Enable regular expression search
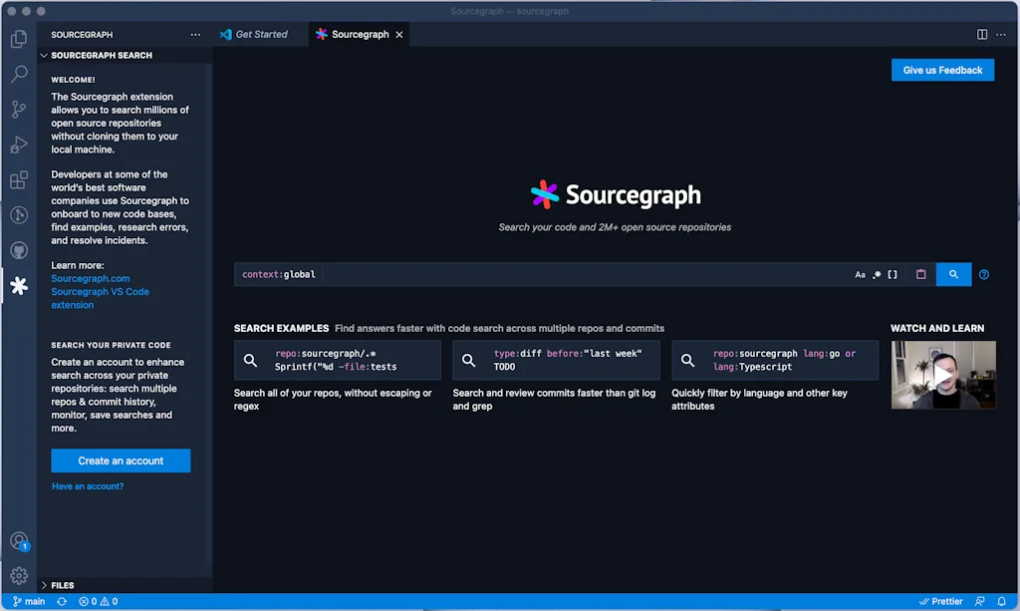 pos(878,273)
